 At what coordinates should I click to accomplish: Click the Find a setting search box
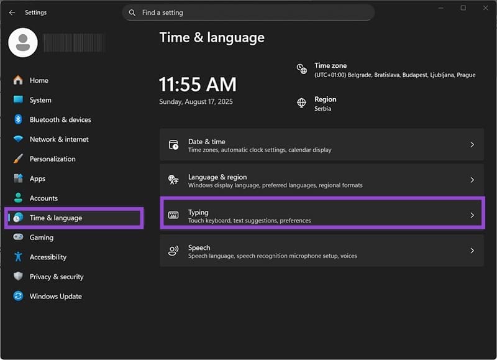point(248,12)
